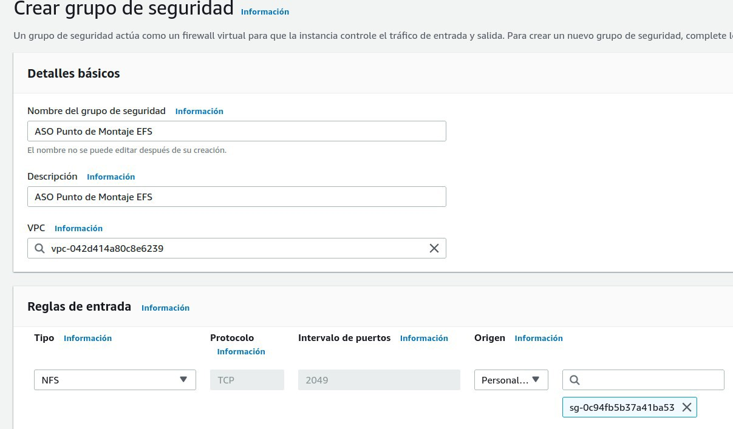Open Información beside the Origen column header

(538, 338)
